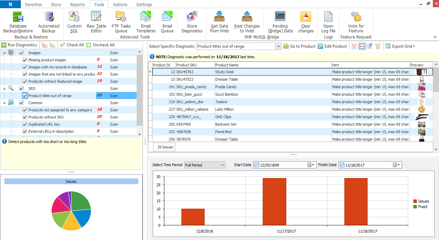Launch Store Diagnostics
The width and height of the screenshot is (439, 240).
pyautogui.click(x=192, y=22)
